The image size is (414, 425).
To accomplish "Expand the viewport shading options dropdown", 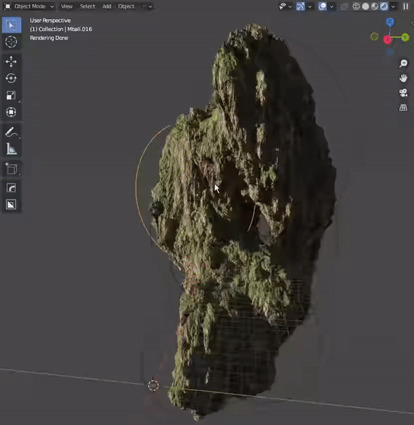I will click(393, 6).
